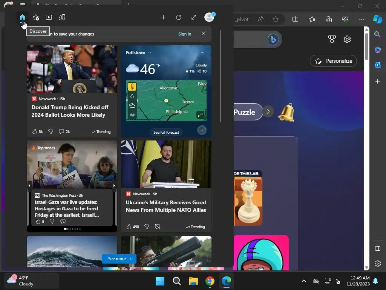This screenshot has height=290, width=386.
Task: Open Edge favorites list
Action: (x=312, y=19)
